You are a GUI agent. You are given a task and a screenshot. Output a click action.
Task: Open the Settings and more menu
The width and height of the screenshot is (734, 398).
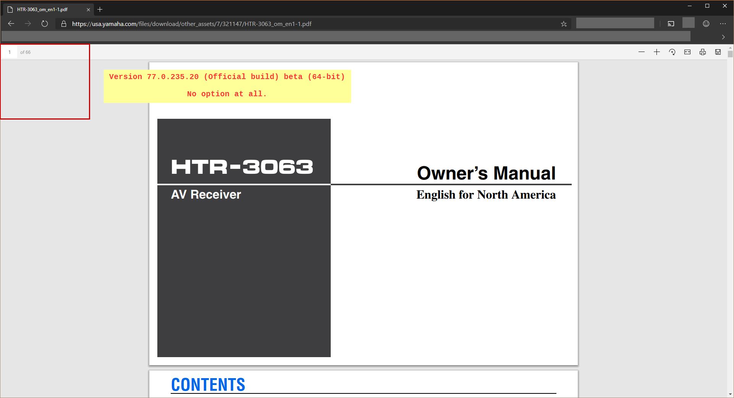point(723,23)
